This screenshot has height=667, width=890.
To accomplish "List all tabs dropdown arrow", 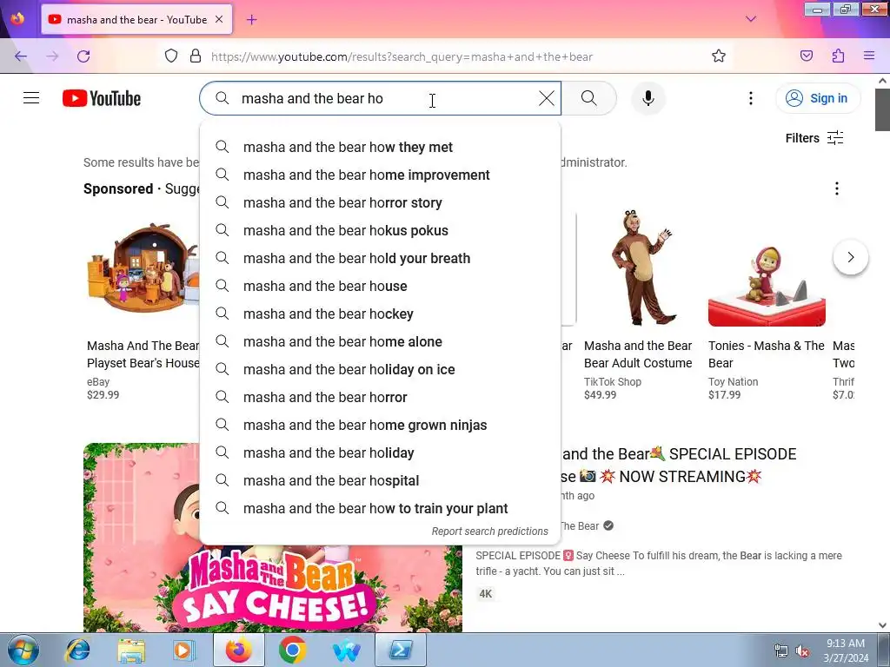I will 750,19.
